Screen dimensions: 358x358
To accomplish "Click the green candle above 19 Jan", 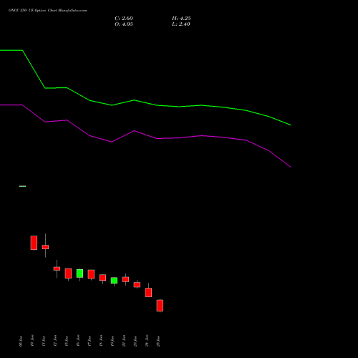I will point(114,281).
